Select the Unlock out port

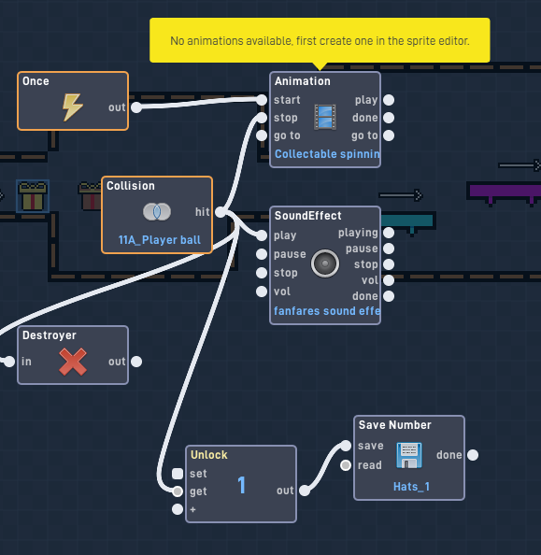coord(305,491)
